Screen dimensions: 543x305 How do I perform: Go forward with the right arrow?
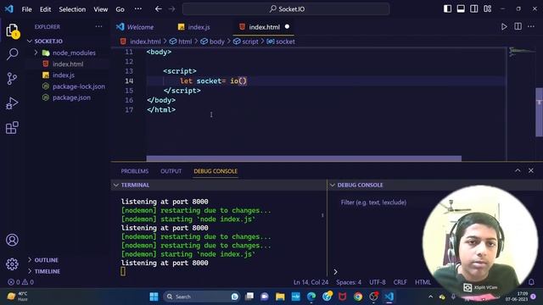click(x=171, y=9)
